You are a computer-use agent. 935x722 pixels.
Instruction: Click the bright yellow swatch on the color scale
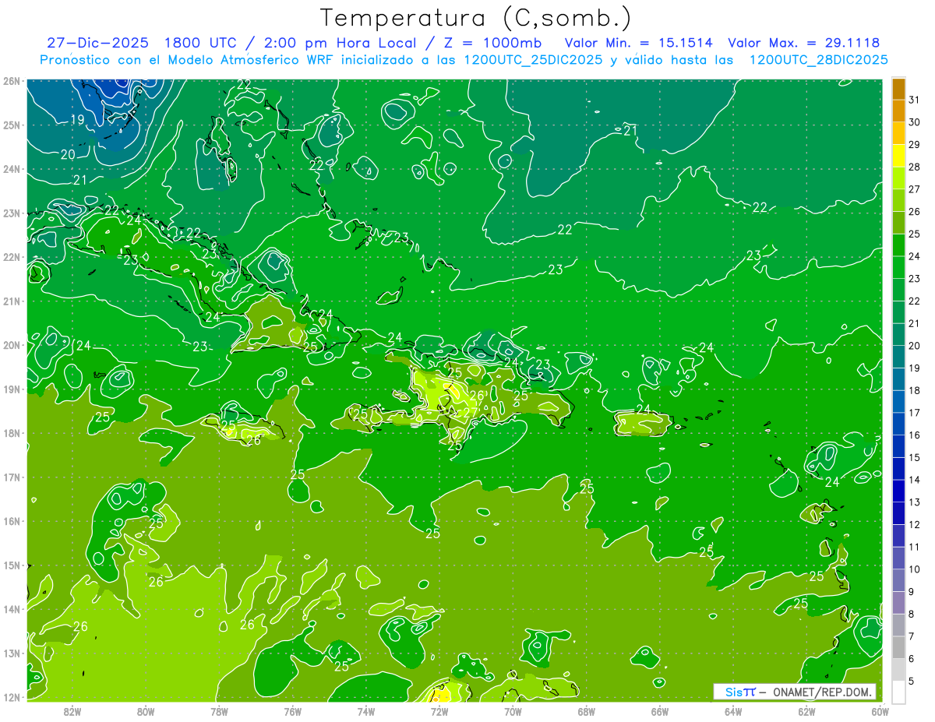[898, 157]
